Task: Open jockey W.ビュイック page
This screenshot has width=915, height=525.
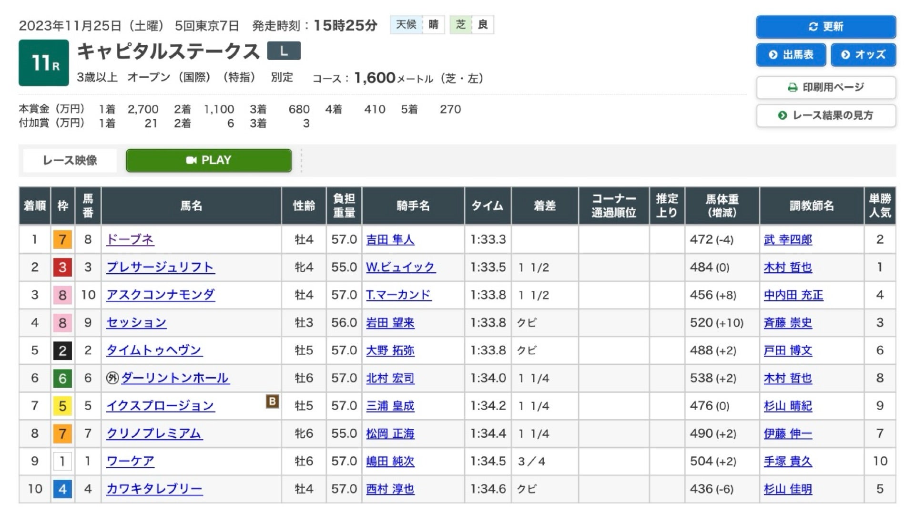Action: (x=400, y=267)
